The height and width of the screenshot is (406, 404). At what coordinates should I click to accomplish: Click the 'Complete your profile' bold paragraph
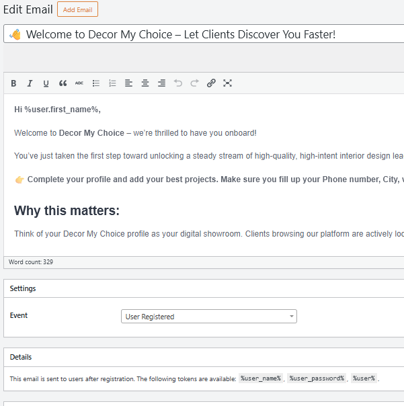click(209, 179)
